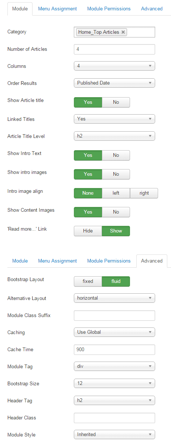Hide the 'Read more...' link
The image size is (171, 445).
88,231
